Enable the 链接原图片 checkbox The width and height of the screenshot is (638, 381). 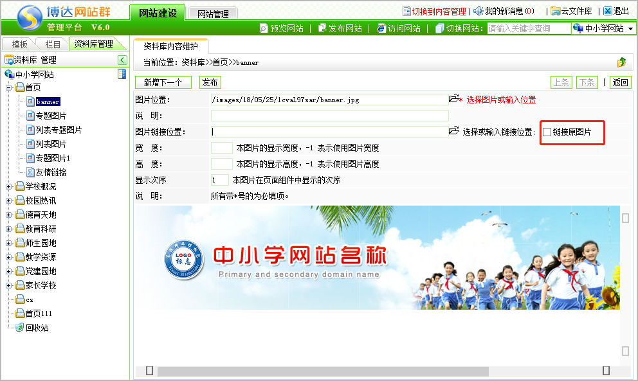coord(547,132)
